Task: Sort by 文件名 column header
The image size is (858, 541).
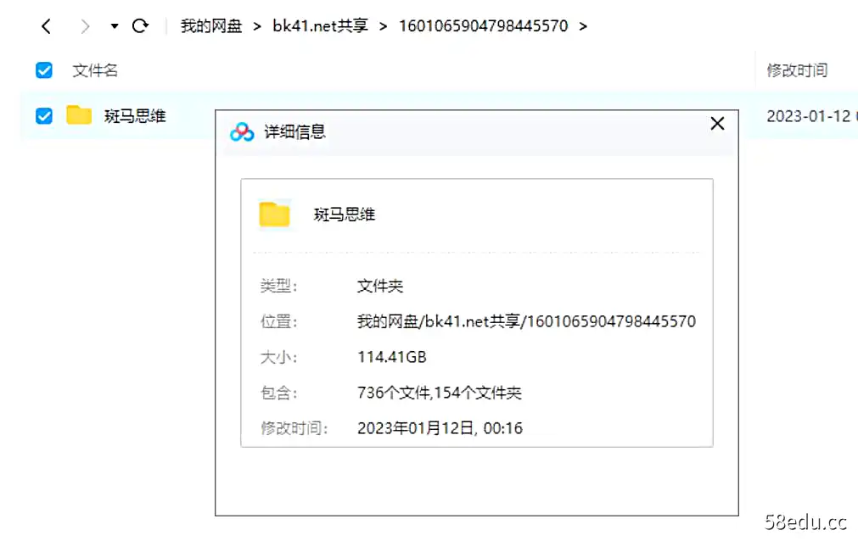Action: 95,70
